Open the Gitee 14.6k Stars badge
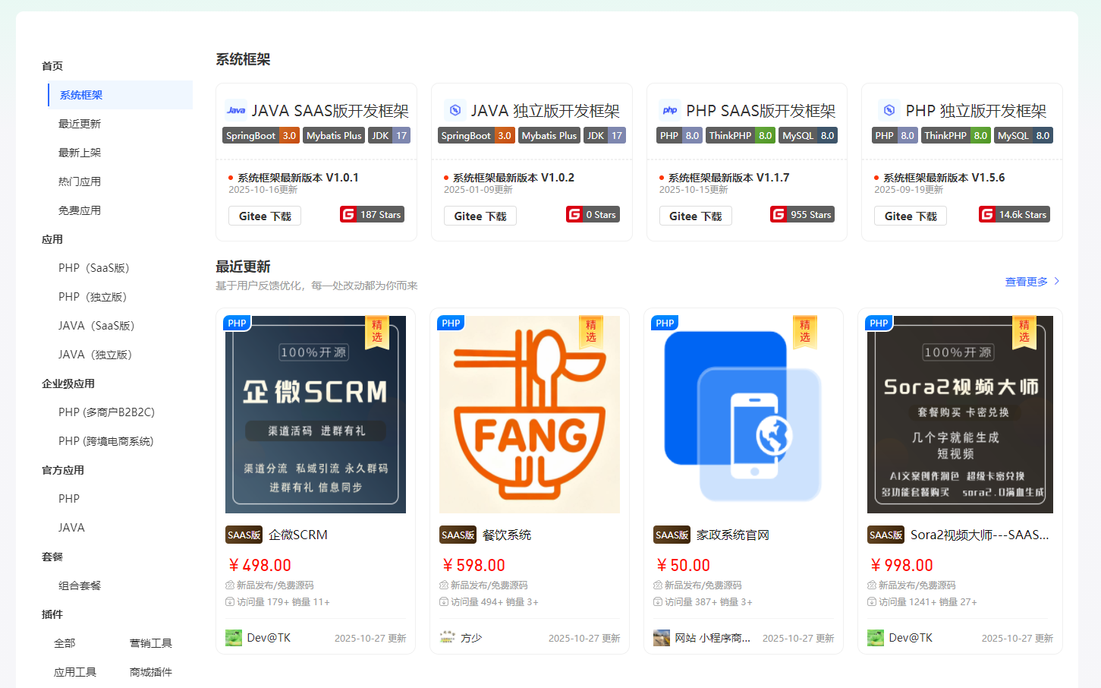1101x688 pixels. tap(1014, 214)
